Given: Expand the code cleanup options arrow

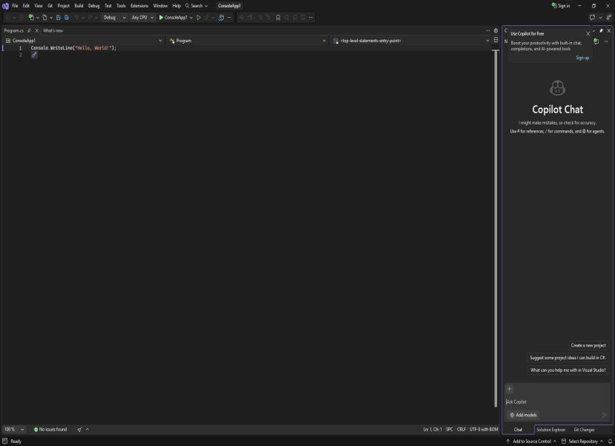Looking at the screenshot, I should pyautogui.click(x=87, y=429).
